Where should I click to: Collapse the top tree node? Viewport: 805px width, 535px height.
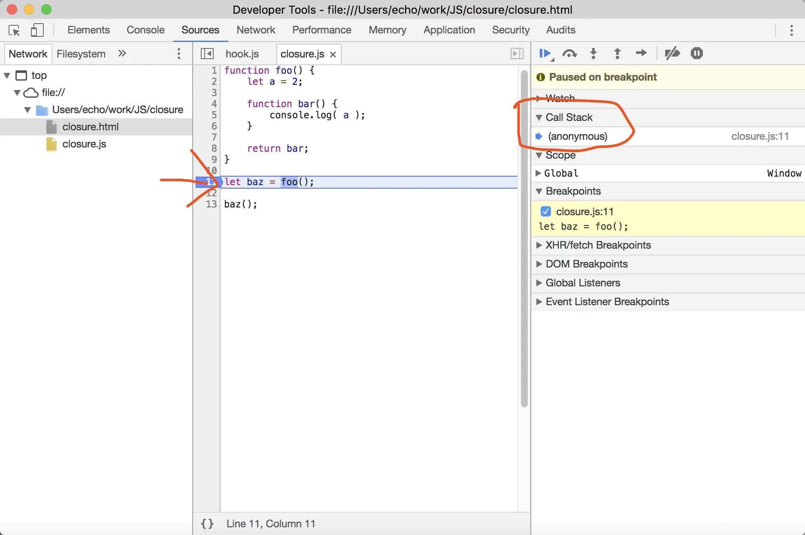click(x=7, y=75)
